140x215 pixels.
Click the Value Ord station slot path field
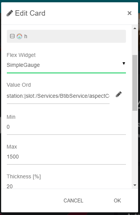58,96
